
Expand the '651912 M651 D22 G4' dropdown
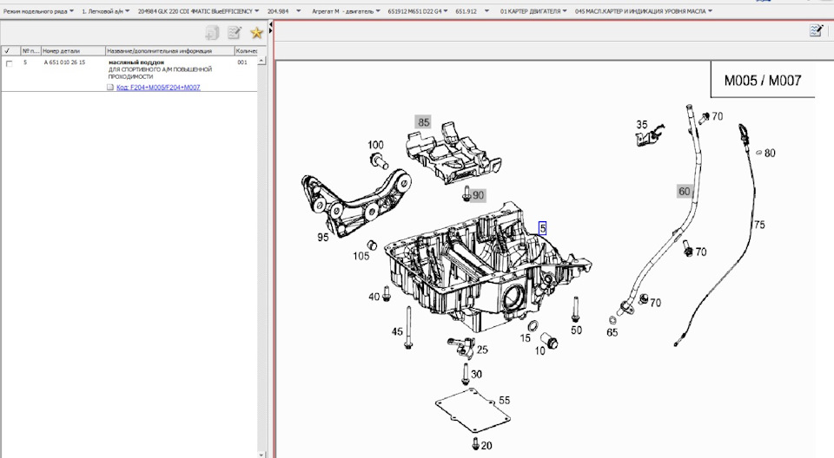(418, 11)
